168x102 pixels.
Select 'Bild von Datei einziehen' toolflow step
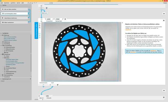(x=14, y=9)
